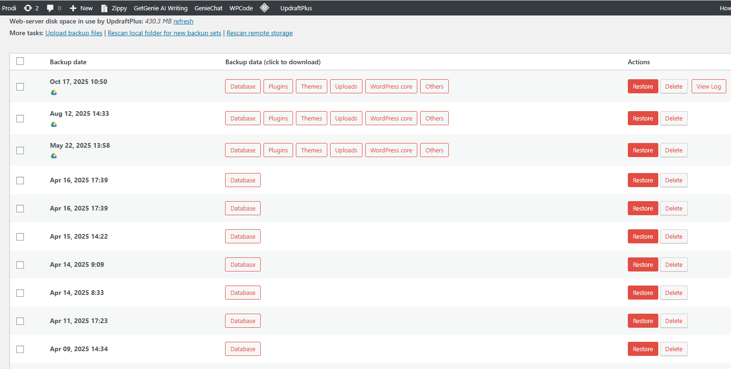The image size is (731, 369).
Task: Tick the Apr 09, 2025 14:34 backup checkbox
Action: [x=20, y=349]
